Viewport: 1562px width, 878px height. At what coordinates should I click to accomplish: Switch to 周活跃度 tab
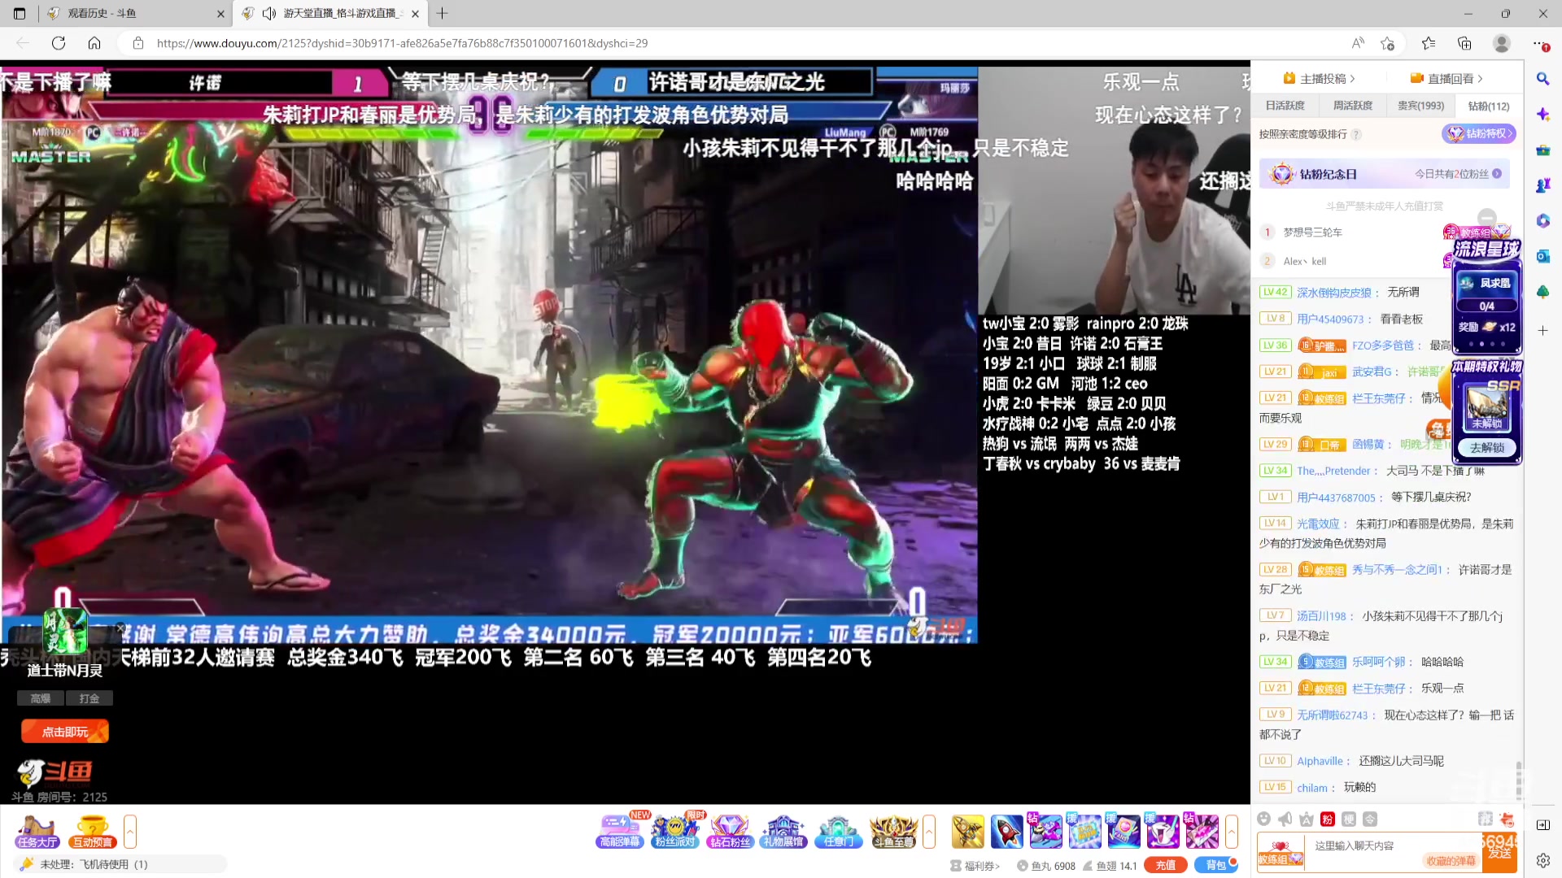[1352, 106]
